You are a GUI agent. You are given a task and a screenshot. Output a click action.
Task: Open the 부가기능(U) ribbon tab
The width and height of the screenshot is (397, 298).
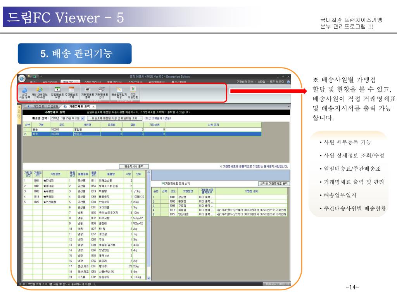pyautogui.click(x=179, y=81)
